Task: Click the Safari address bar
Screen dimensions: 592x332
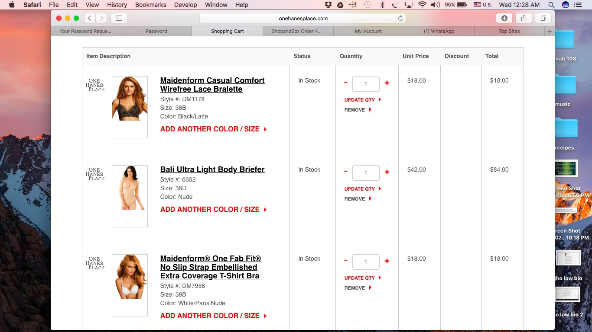Action: pyautogui.click(x=303, y=18)
